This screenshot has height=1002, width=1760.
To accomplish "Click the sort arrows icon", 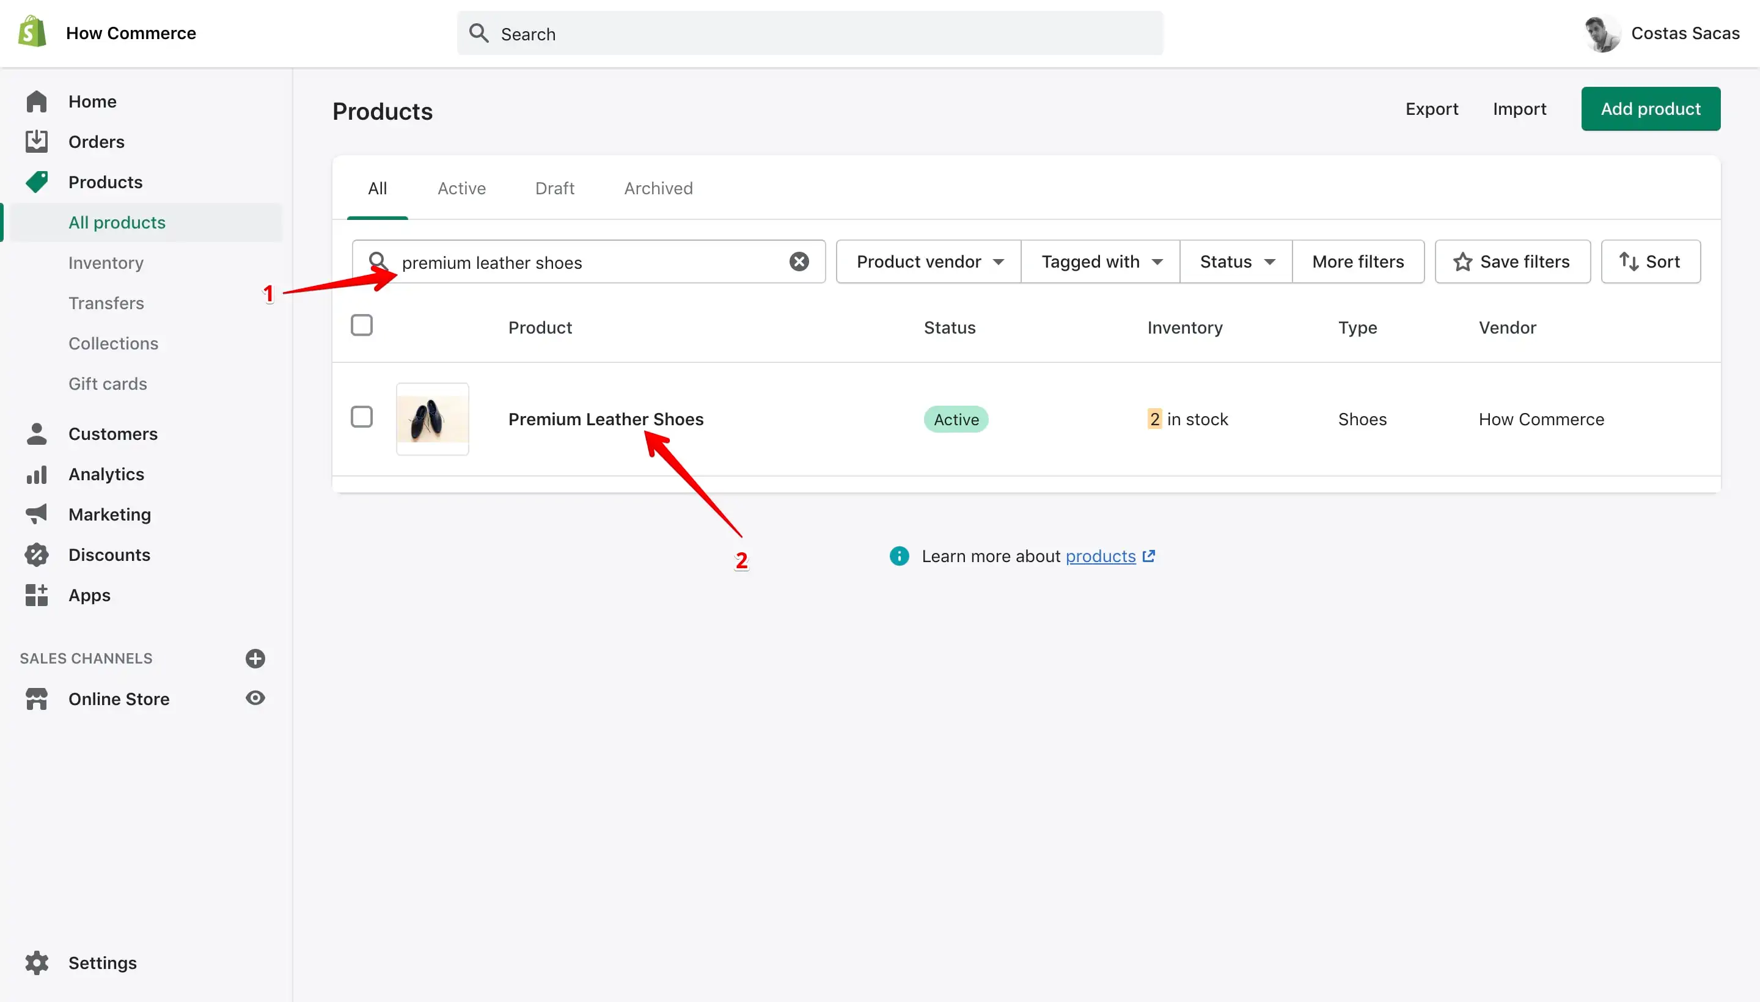I will pos(1629,261).
